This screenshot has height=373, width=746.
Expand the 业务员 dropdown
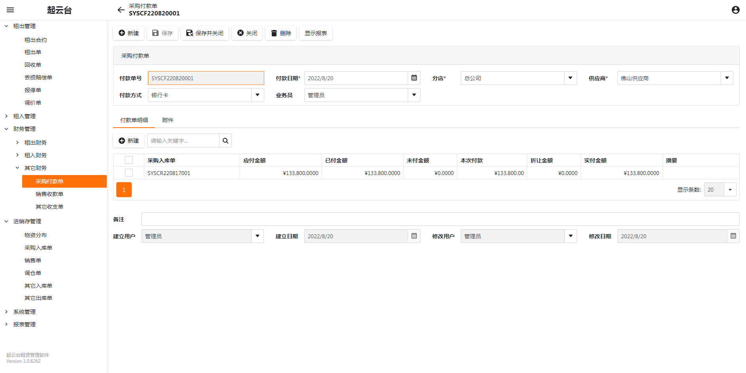414,95
